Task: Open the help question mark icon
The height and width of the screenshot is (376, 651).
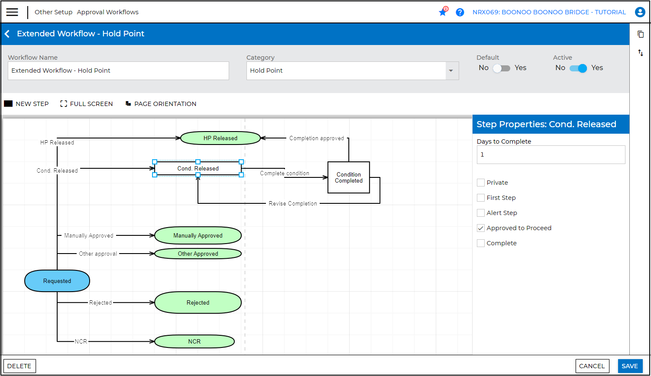Action: point(460,12)
